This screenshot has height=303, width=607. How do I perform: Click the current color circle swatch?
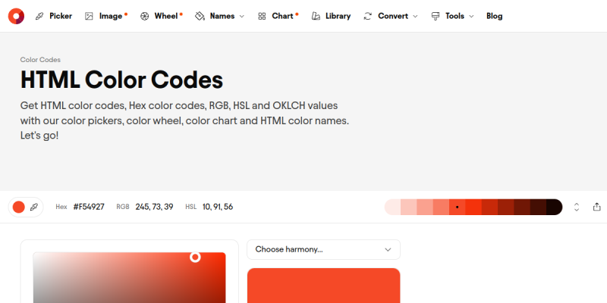tap(18, 207)
